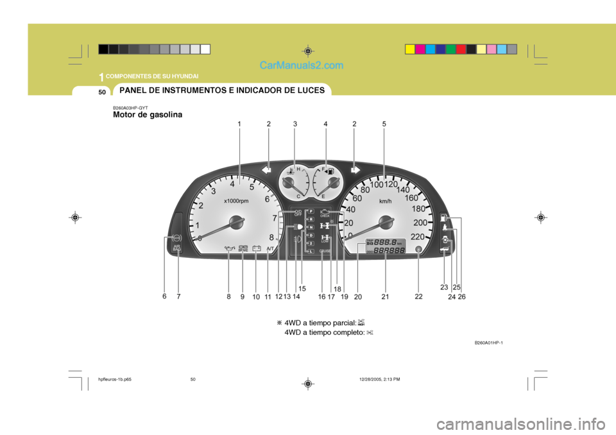Click the tailgate open warning icon

[444, 249]
